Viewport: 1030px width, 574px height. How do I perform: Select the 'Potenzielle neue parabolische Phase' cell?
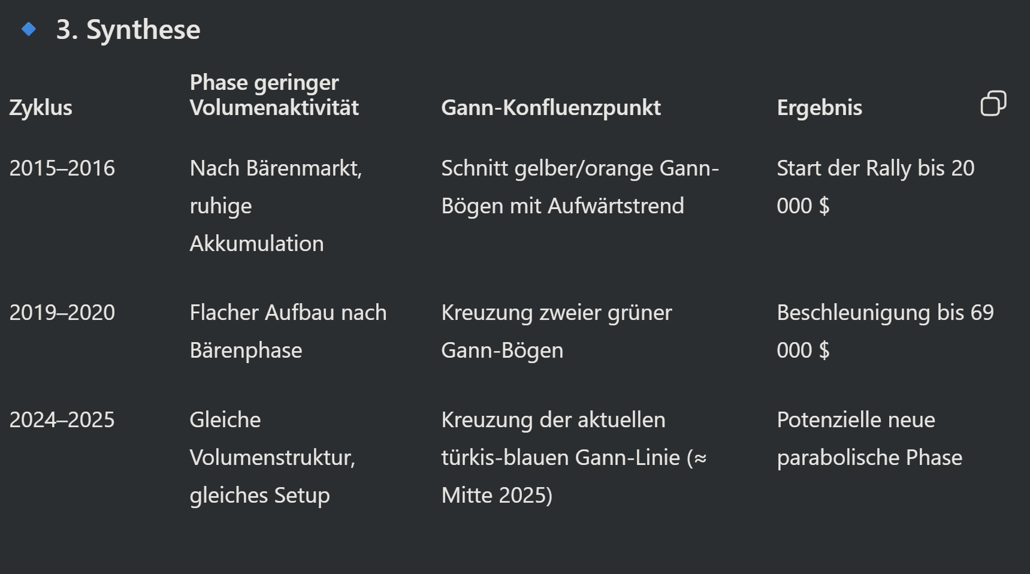pos(869,439)
